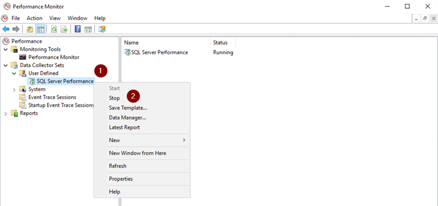The image size is (438, 206).
Task: Click the User Defined folder icon
Action: (x=22, y=73)
